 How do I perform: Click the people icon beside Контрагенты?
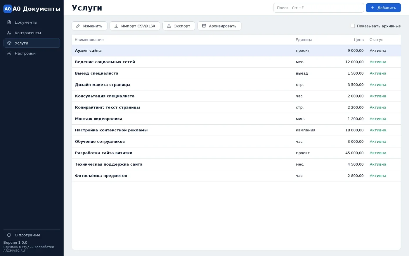pyautogui.click(x=9, y=33)
